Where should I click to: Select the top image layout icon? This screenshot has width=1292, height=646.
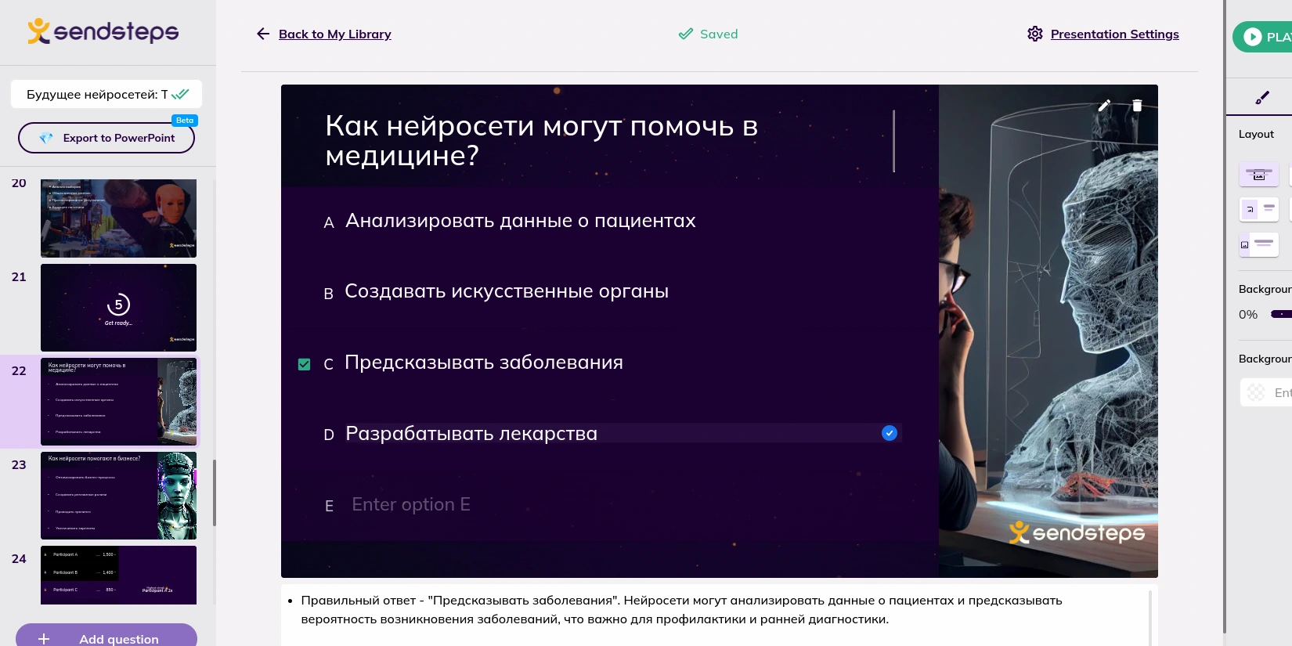coord(1258,174)
